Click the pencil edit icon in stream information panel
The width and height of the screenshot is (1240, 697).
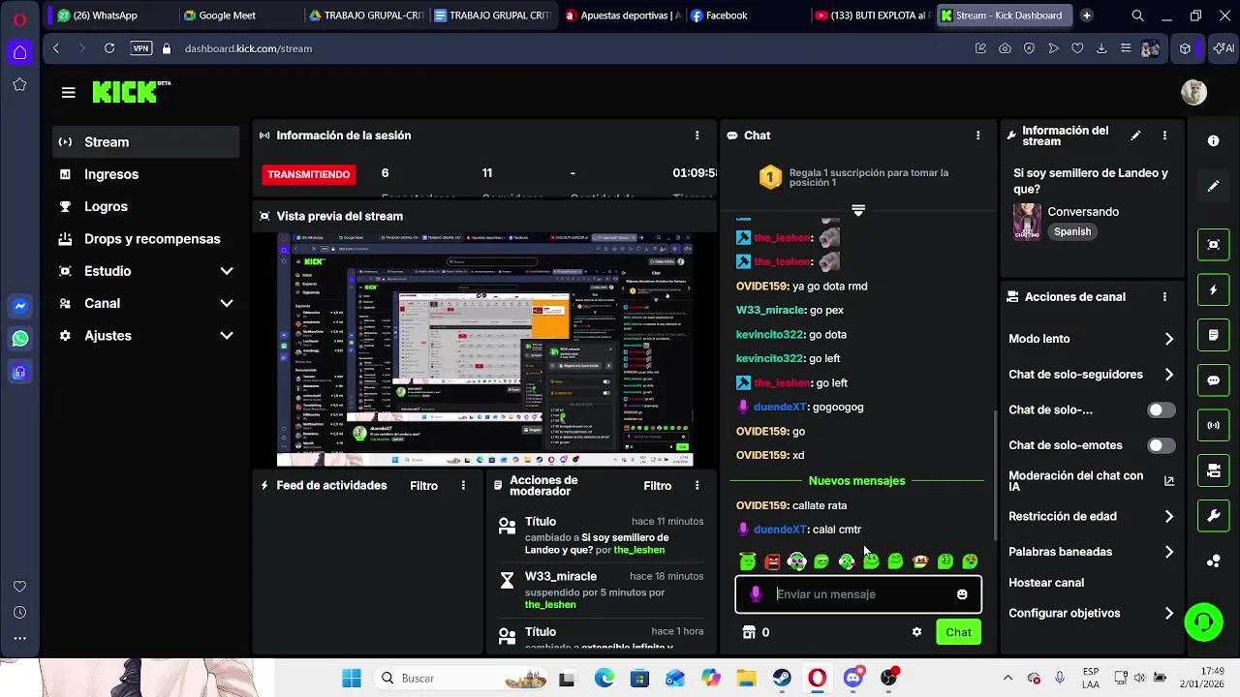[x=1135, y=136]
